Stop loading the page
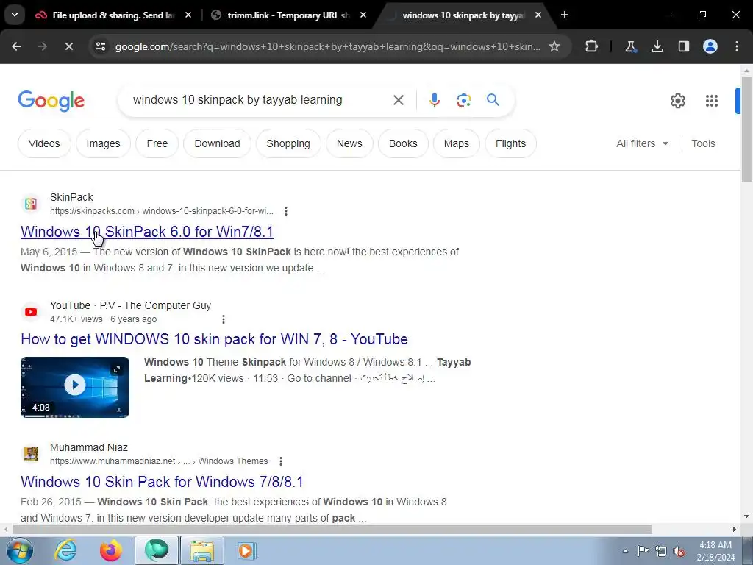The height and width of the screenshot is (565, 753). click(x=68, y=46)
